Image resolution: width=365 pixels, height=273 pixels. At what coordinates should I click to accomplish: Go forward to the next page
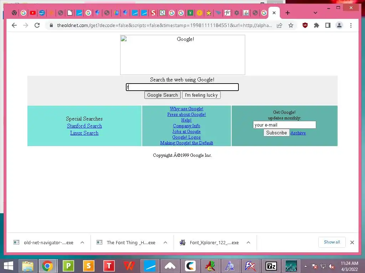pos(26,25)
